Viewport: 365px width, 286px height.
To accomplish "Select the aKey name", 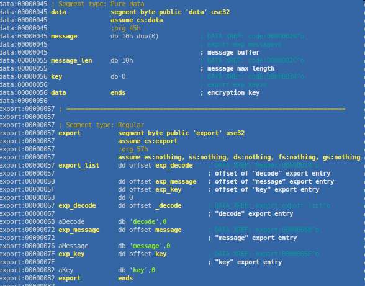I will pyautogui.click(x=66, y=270).
